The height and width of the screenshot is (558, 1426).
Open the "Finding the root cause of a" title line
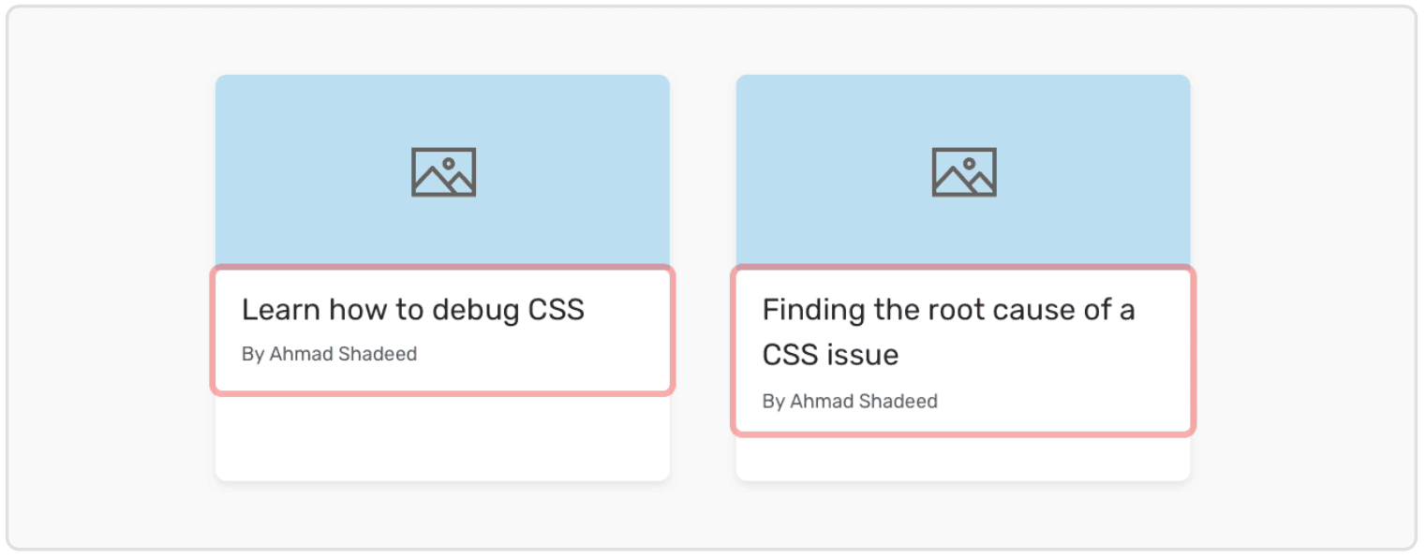948,310
